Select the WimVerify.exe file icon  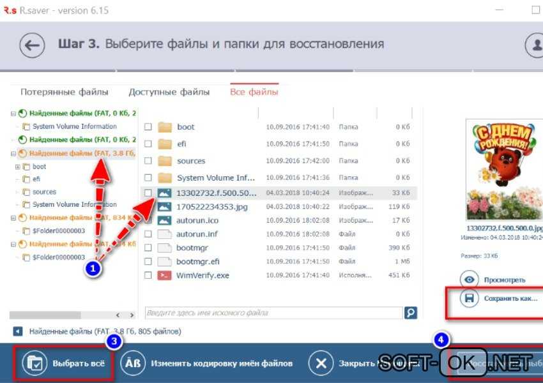tap(164, 275)
